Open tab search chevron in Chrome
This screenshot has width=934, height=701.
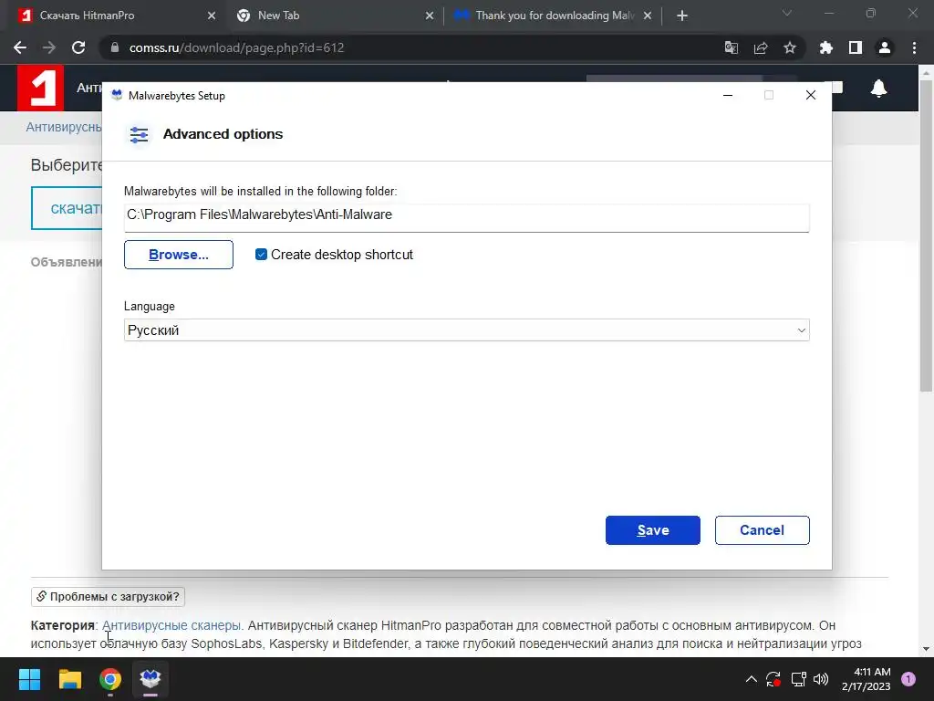coord(787,13)
